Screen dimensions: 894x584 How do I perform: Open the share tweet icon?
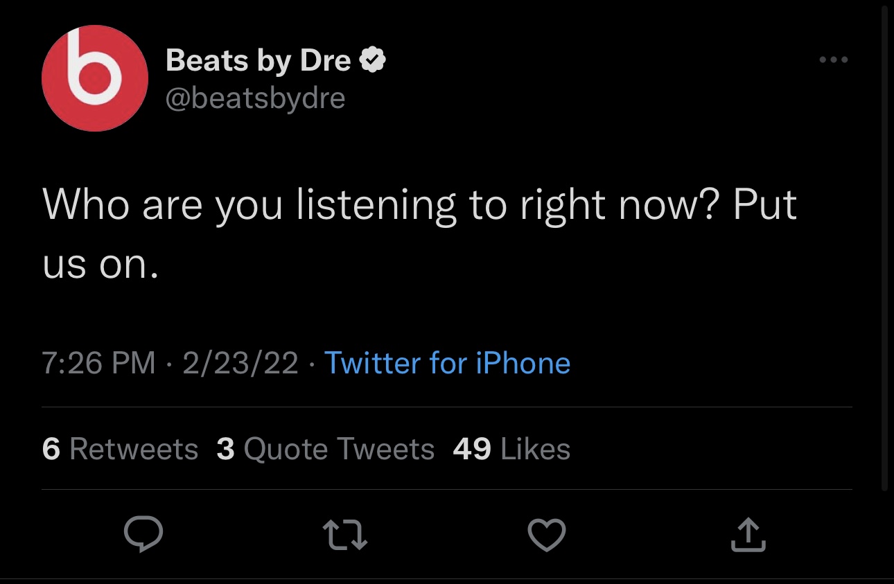point(748,535)
